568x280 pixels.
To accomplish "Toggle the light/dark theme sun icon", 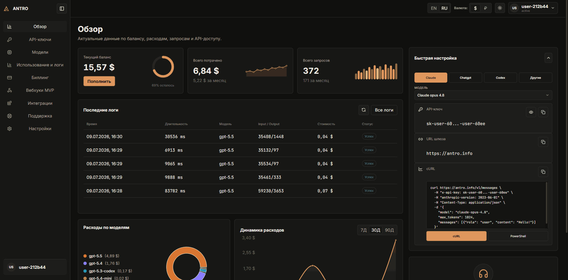I will pos(500,8).
